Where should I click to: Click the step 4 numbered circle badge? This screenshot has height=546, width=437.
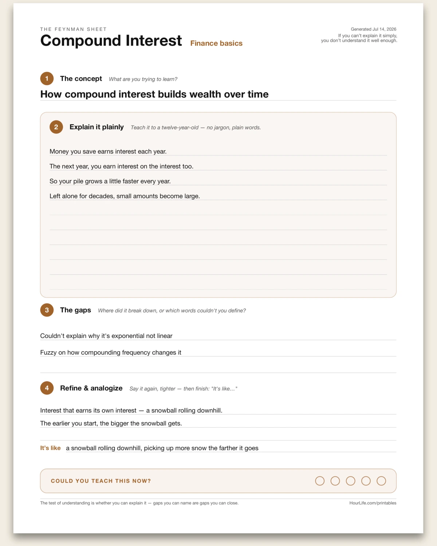(x=47, y=388)
